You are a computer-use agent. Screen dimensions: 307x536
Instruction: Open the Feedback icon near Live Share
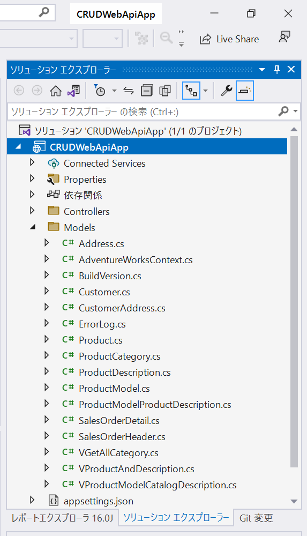(x=284, y=37)
